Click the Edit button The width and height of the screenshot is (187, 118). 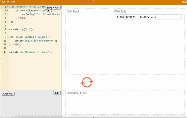point(57,93)
